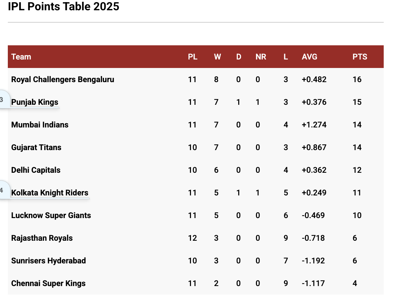Select the Royal Challengers Bengaluru team name
This screenshot has width=394, height=308.
pyautogui.click(x=63, y=80)
